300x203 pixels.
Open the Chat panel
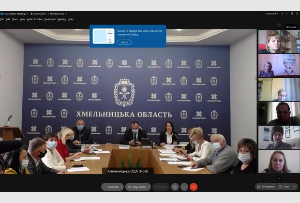(x=284, y=187)
